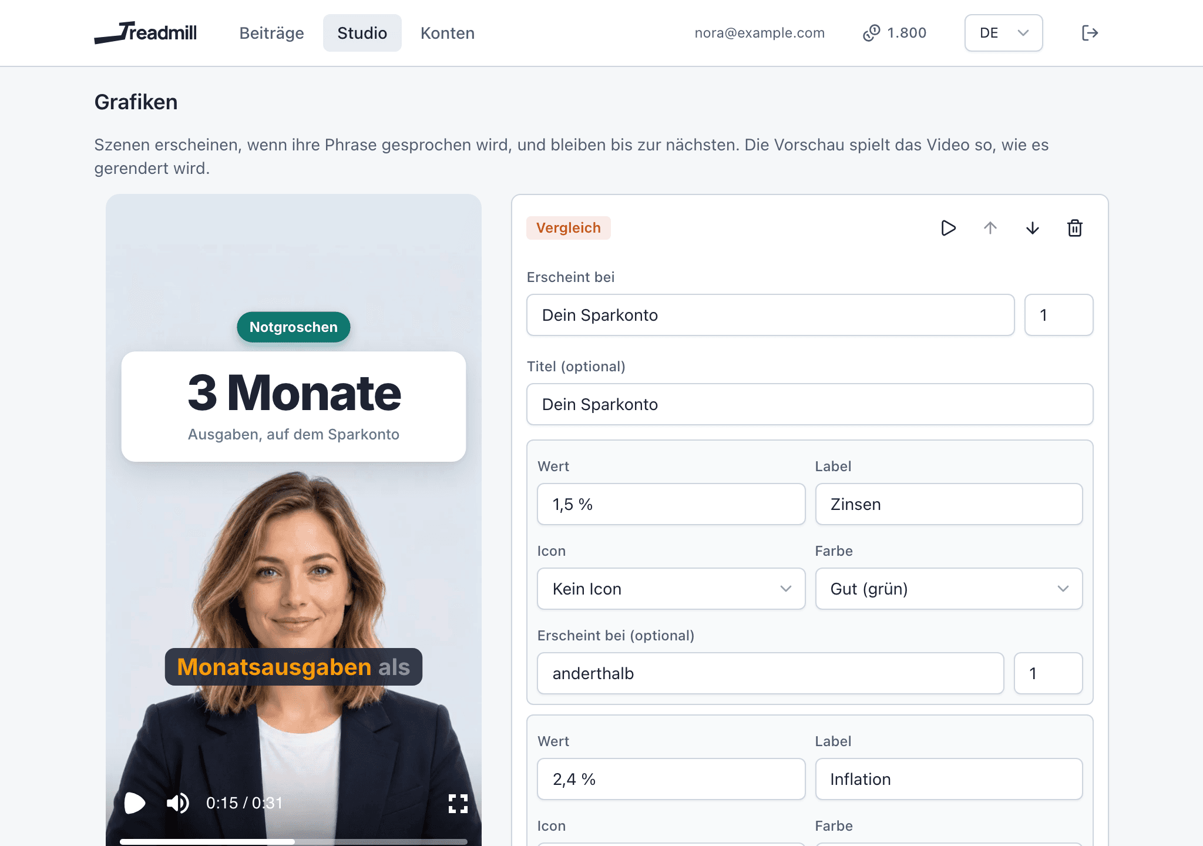
Task: Click the nora@example.com account email
Action: 760,33
